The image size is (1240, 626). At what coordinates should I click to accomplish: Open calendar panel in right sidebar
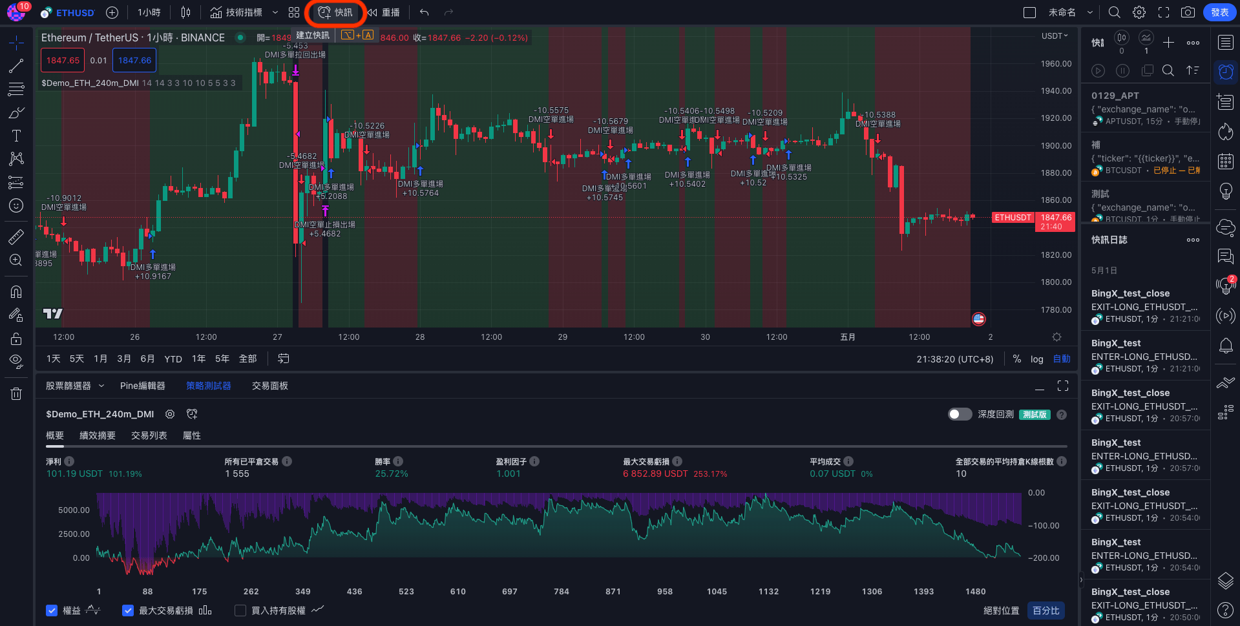(x=1225, y=161)
